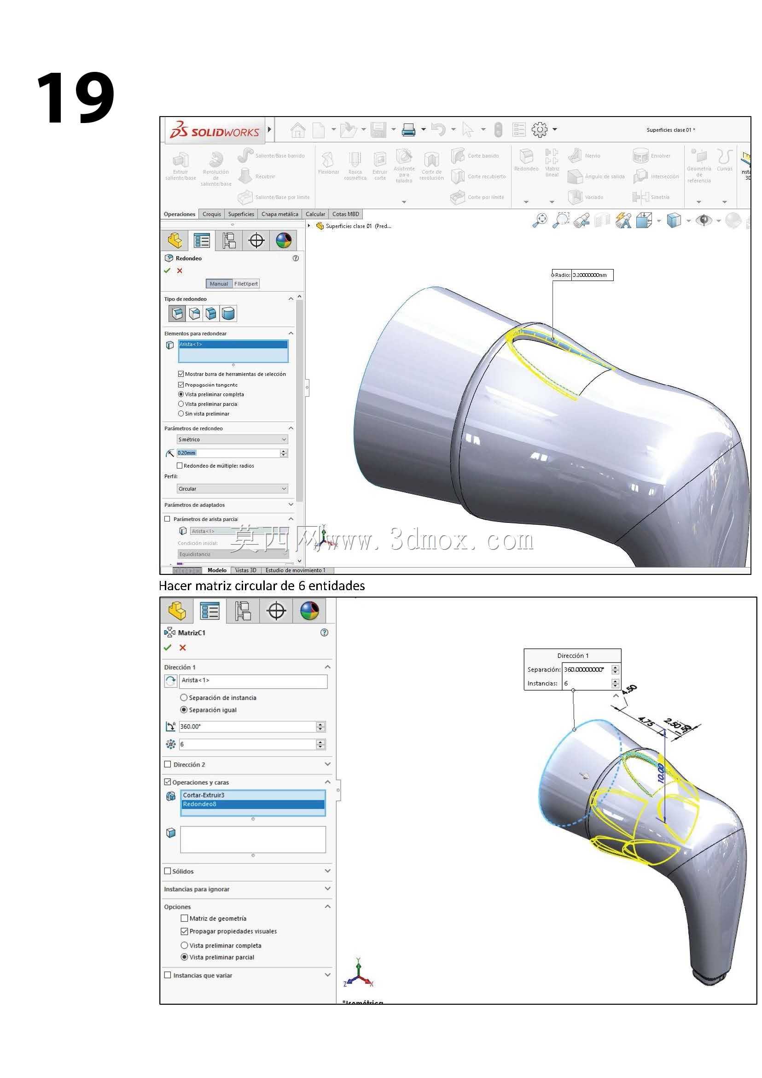Viewport: 762px width, 1078px height.
Task: Select the Extruir corte tool
Action: [379, 166]
